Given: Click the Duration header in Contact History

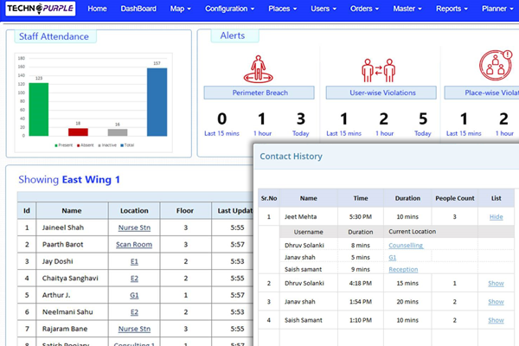Looking at the screenshot, I should tap(407, 198).
